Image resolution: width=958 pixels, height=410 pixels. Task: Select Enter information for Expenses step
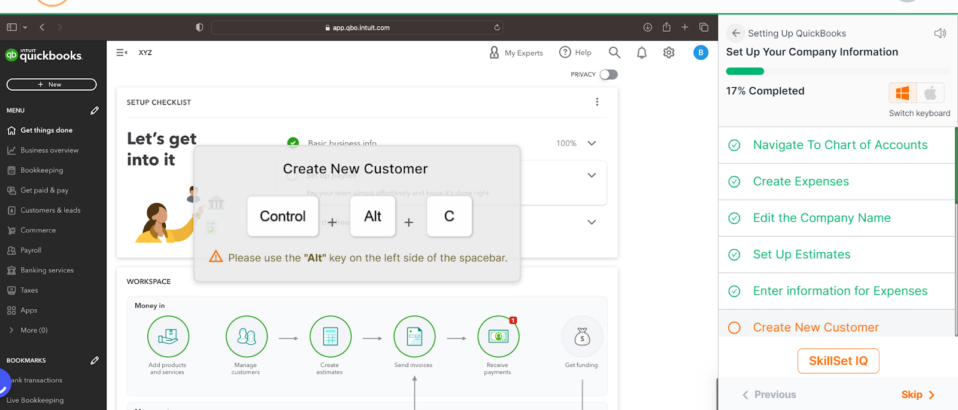click(x=836, y=291)
